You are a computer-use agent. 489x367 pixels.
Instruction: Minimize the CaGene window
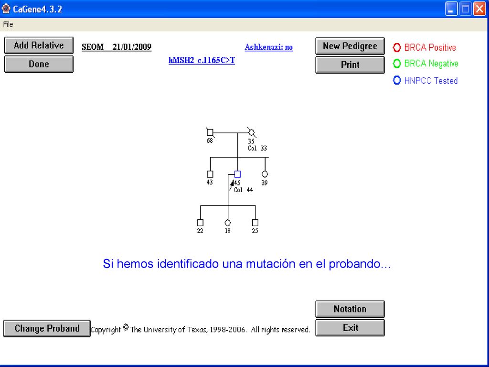(451, 9)
